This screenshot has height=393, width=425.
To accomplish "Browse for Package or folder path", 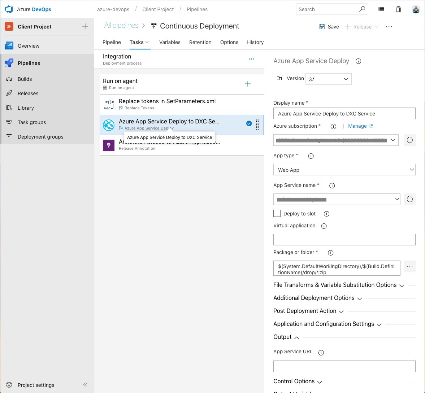I will point(409,266).
